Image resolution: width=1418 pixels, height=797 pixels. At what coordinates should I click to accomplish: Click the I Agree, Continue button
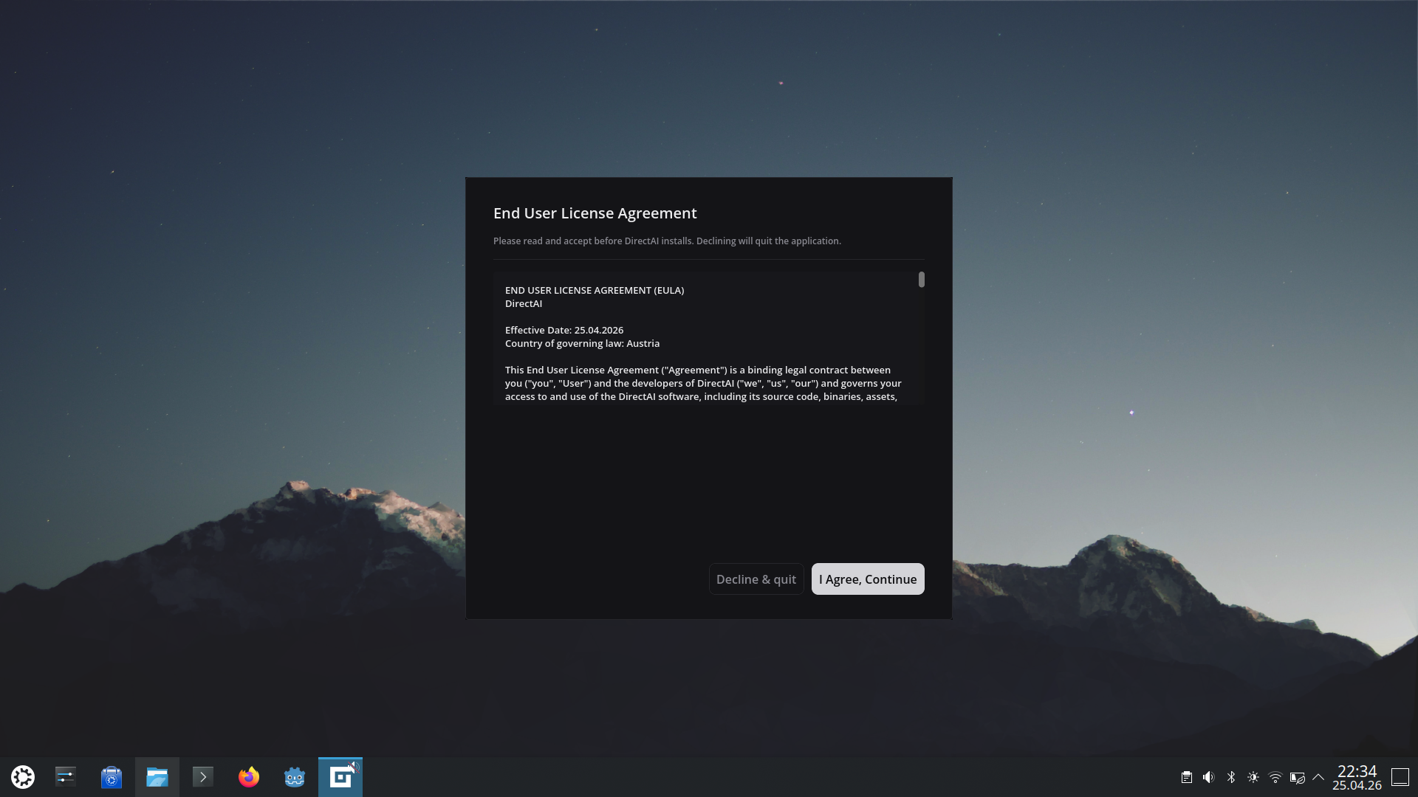click(867, 579)
